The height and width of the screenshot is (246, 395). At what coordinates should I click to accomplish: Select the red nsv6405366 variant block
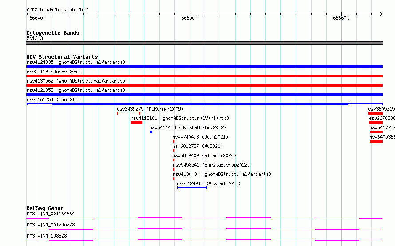pyautogui.click(x=376, y=141)
